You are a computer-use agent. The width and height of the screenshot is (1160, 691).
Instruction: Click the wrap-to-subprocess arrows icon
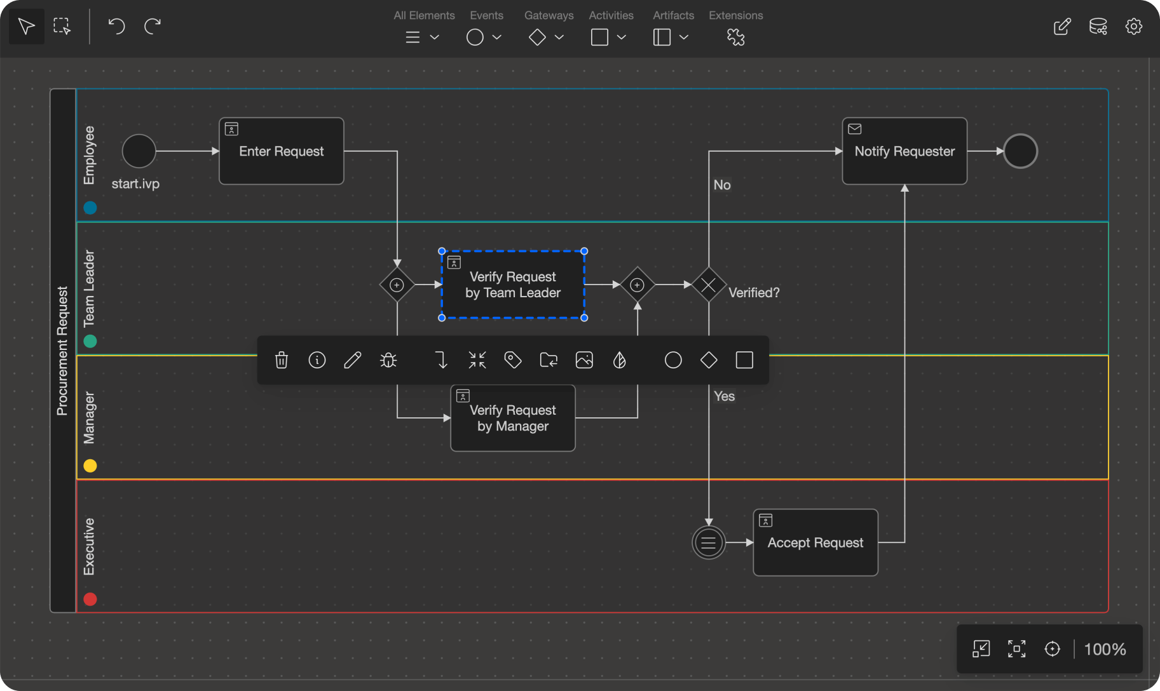[x=477, y=360]
